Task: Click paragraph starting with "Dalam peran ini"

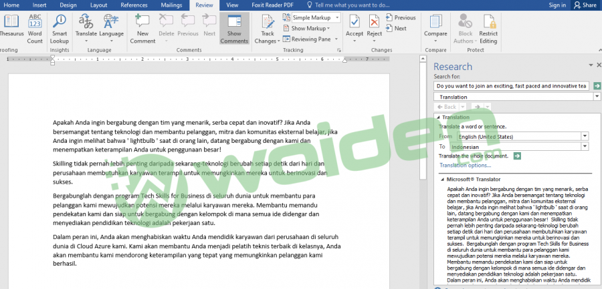Action: pyautogui.click(x=197, y=250)
